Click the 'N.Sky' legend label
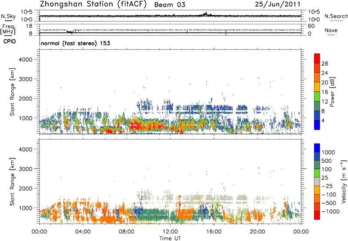The height and width of the screenshot is (241, 348). coord(8,16)
